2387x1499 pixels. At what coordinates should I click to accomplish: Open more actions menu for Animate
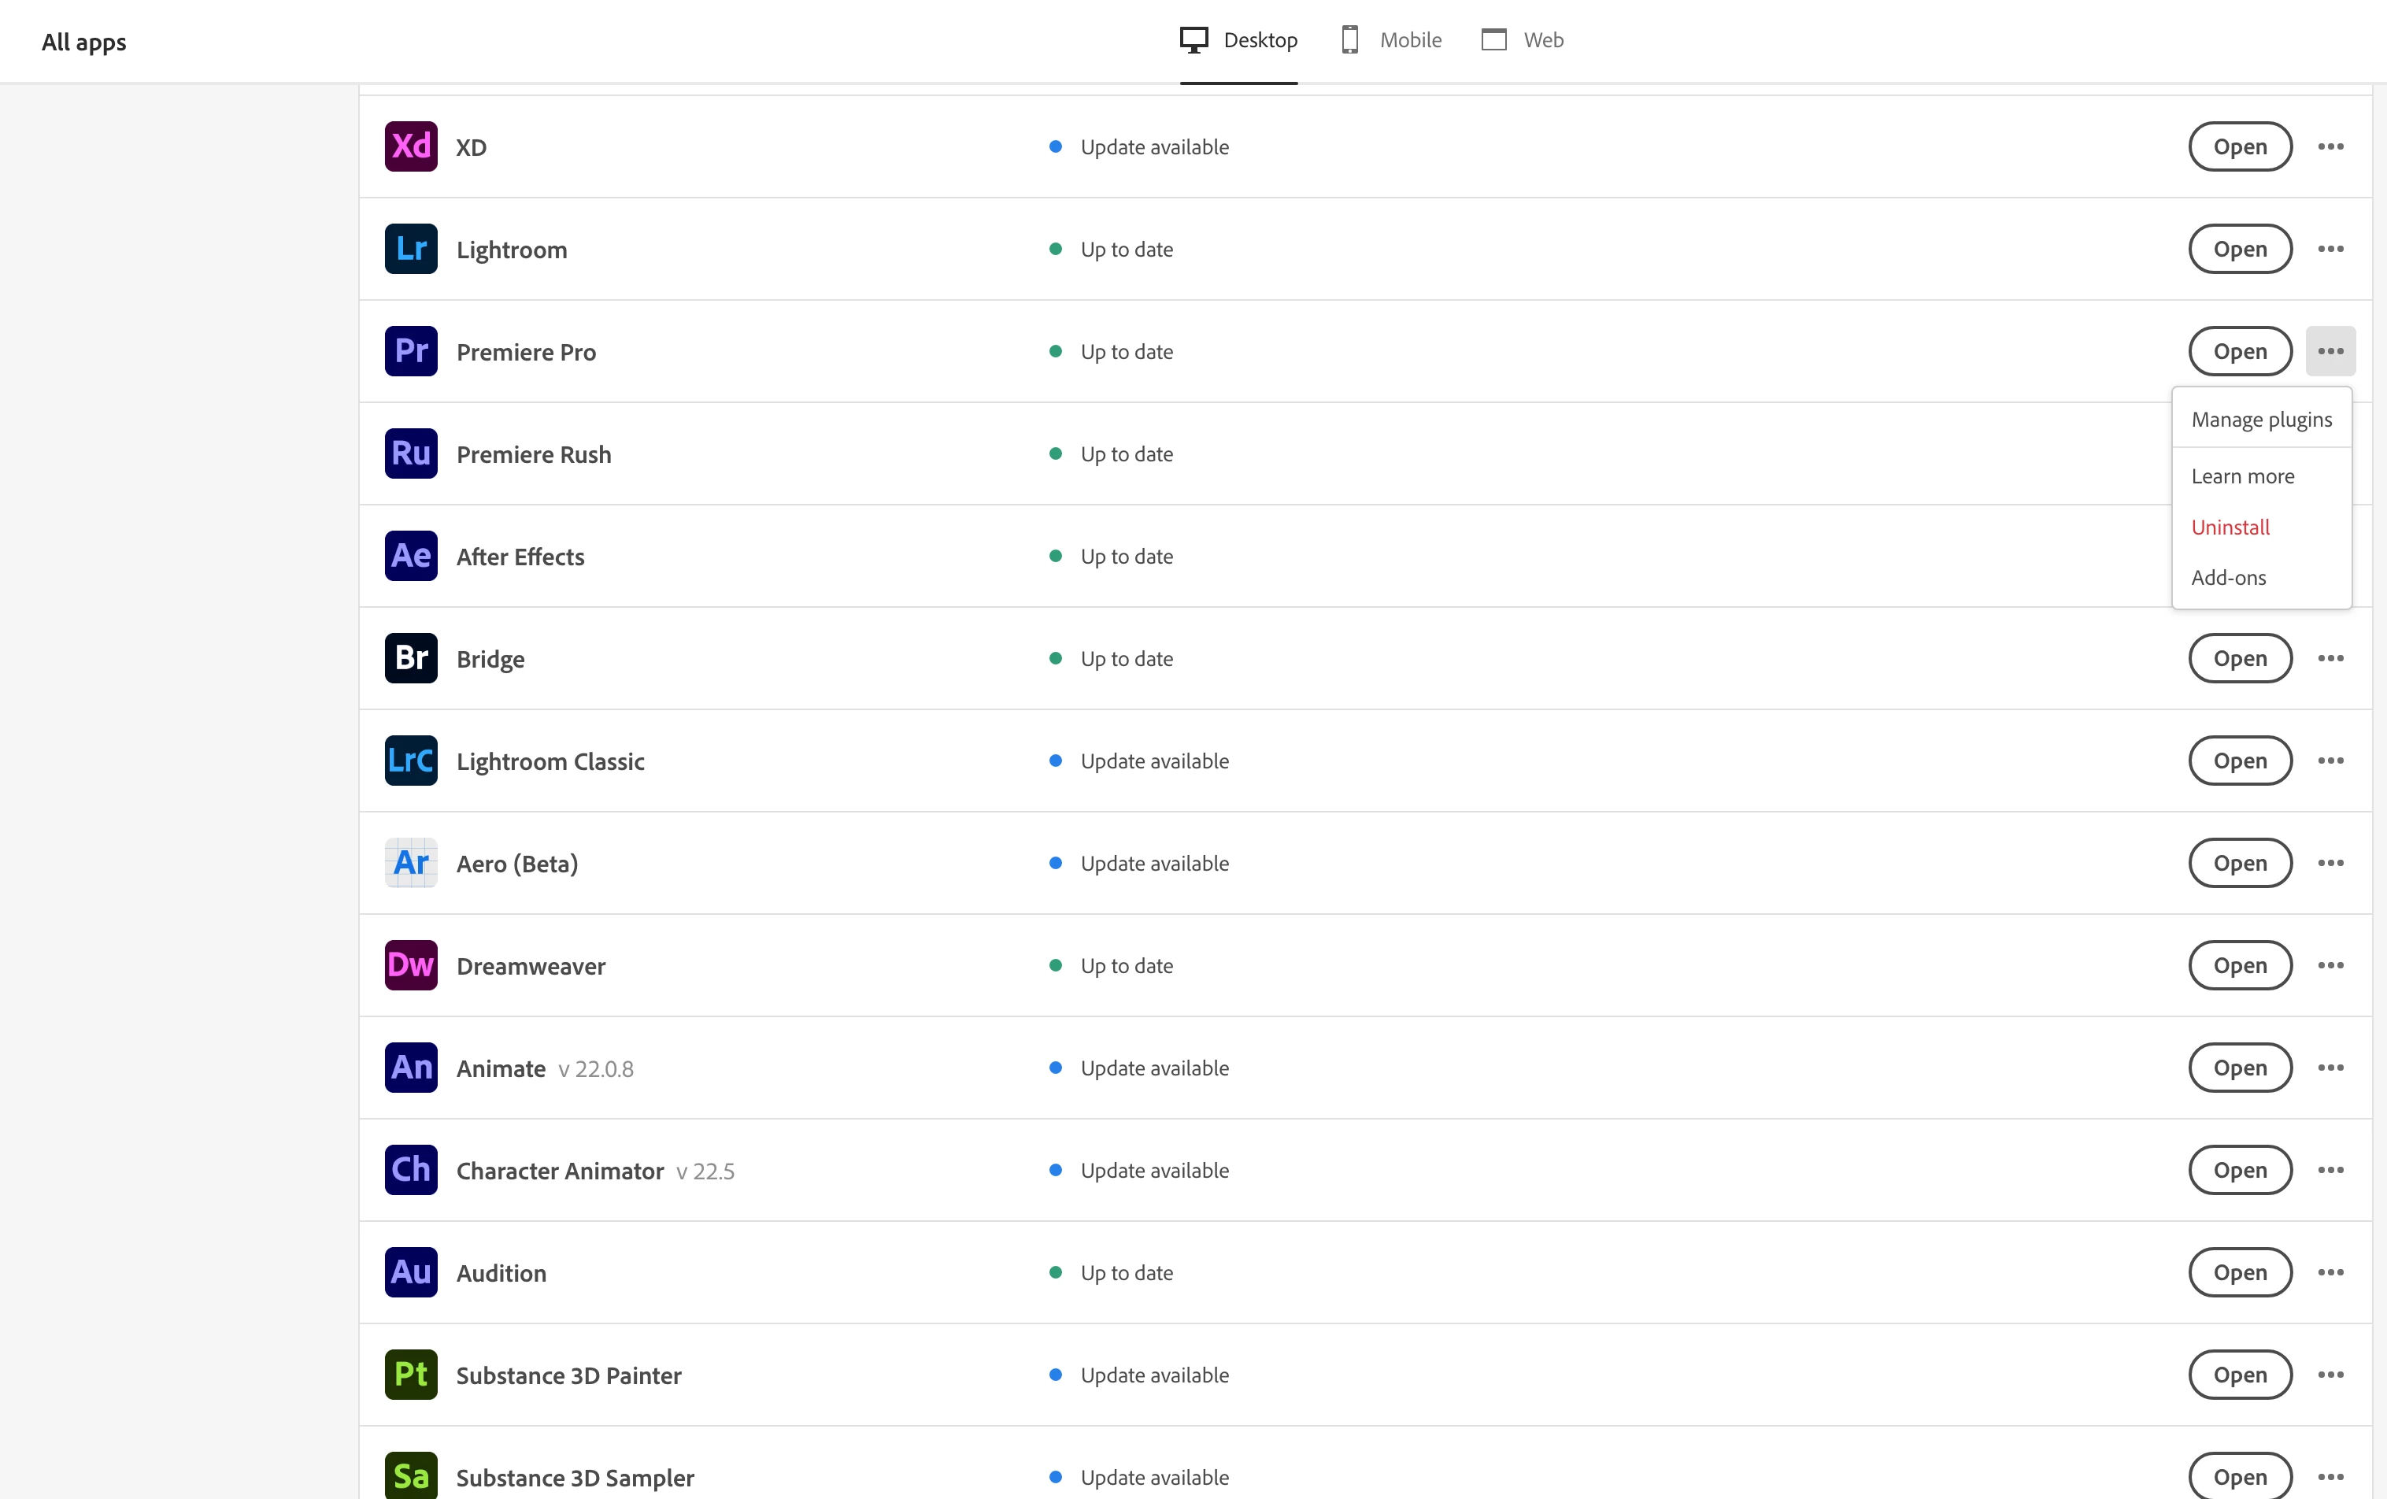tap(2330, 1068)
